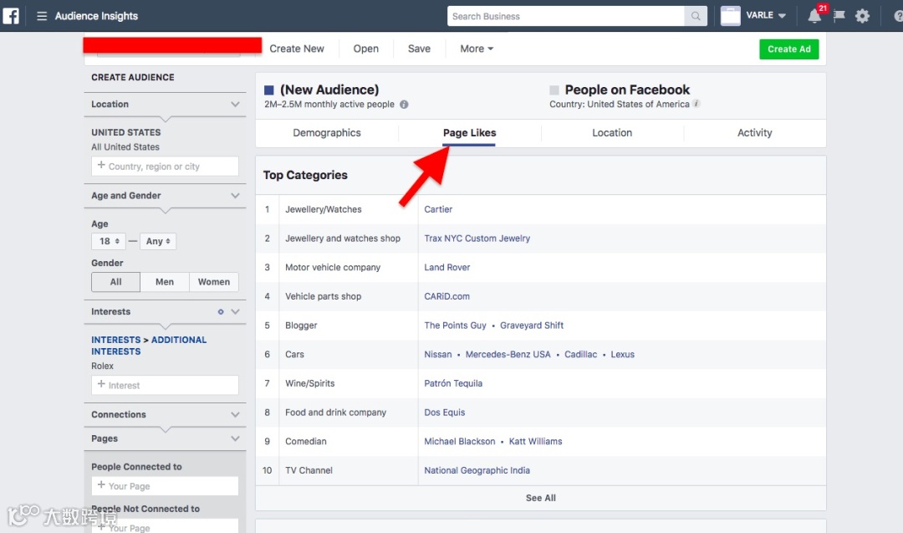Click the Facebook logo icon
Screen dimensions: 903x533
11,16
